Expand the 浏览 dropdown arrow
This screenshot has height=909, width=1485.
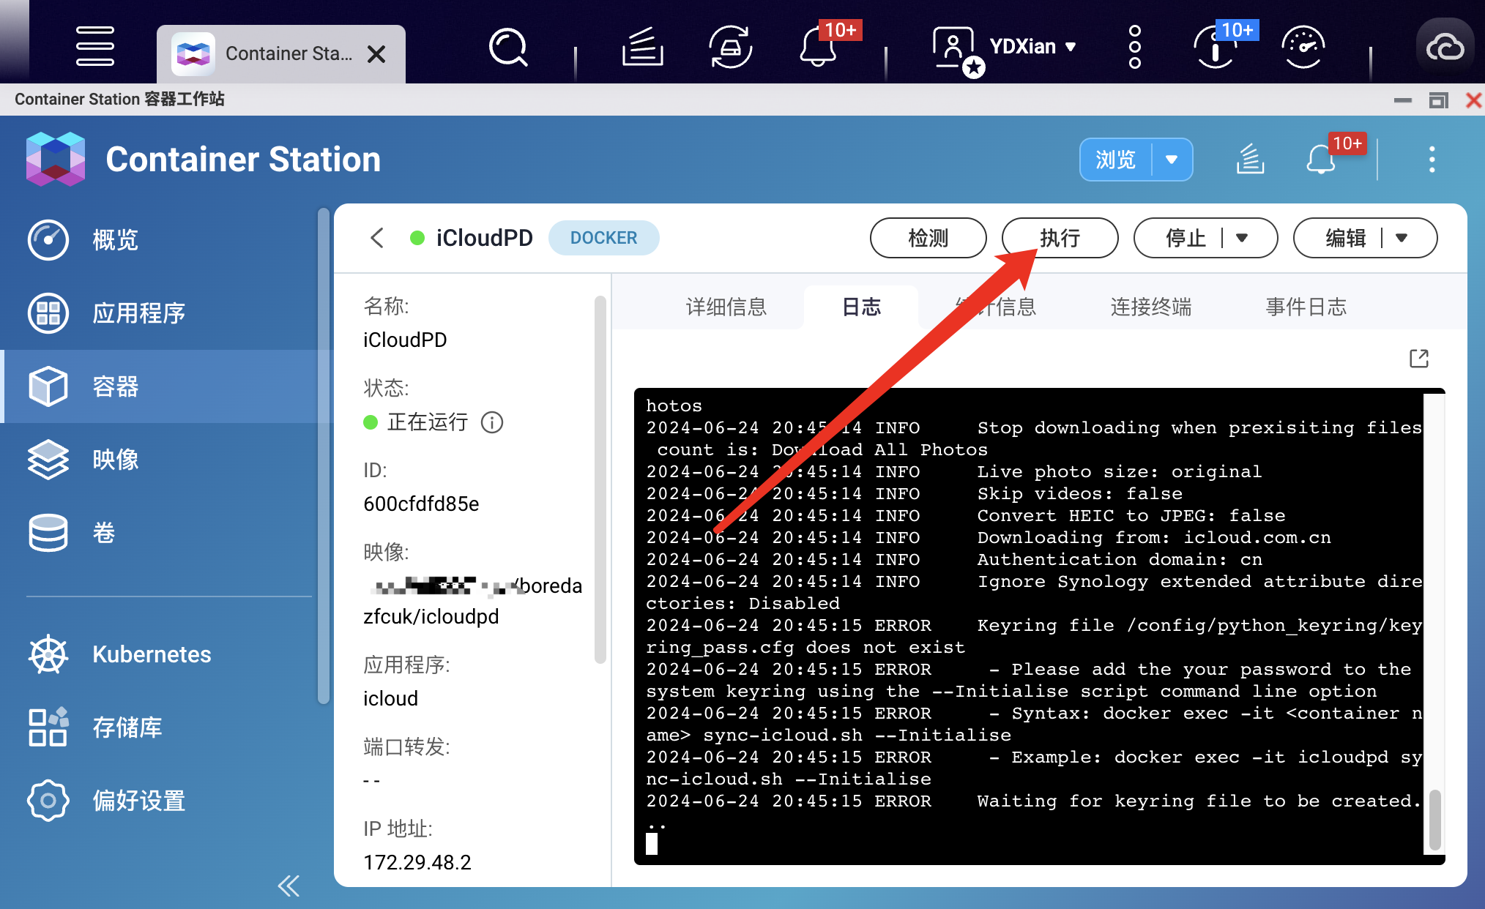tap(1172, 160)
